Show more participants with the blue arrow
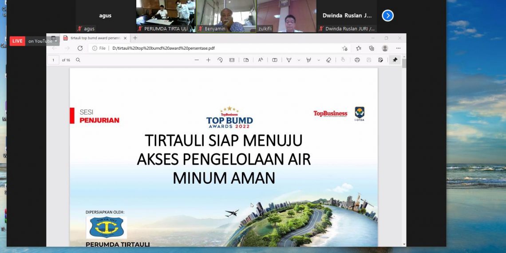This screenshot has height=253, width=506. 387,16
